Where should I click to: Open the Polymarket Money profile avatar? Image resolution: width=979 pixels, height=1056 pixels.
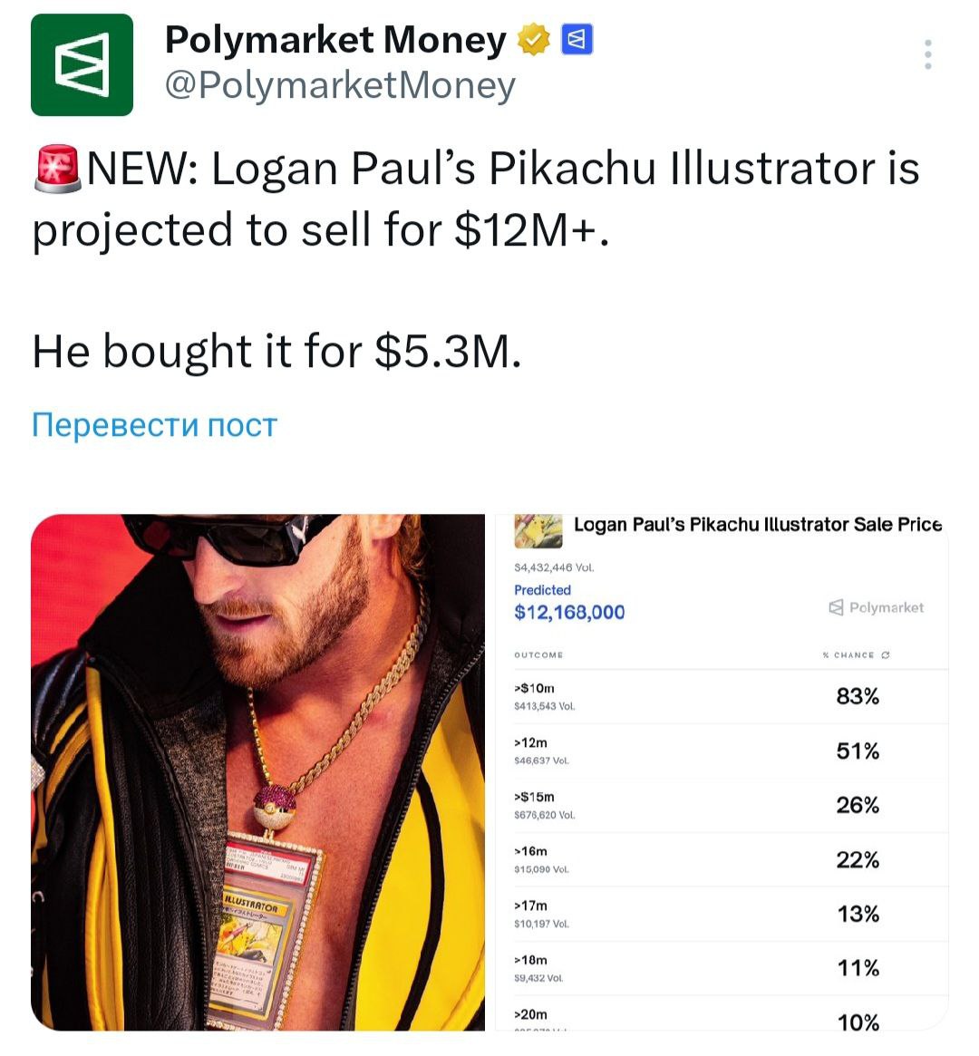82,65
